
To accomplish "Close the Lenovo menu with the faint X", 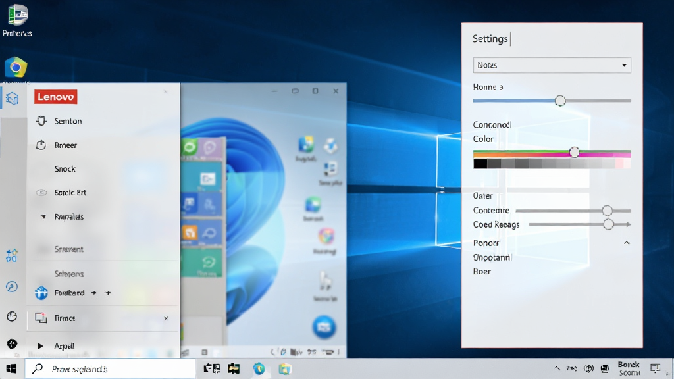I will (165, 91).
